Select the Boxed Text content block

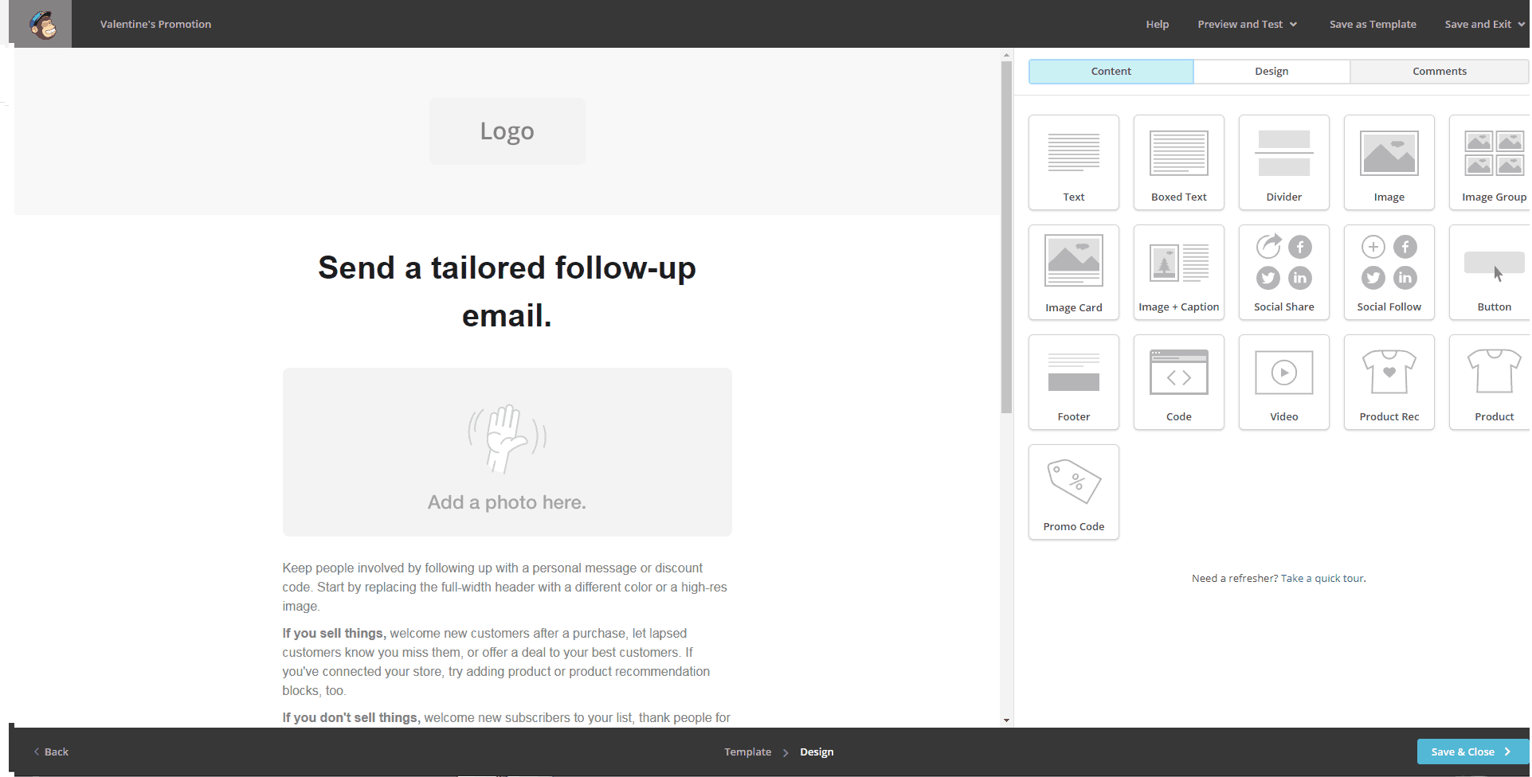click(1178, 162)
